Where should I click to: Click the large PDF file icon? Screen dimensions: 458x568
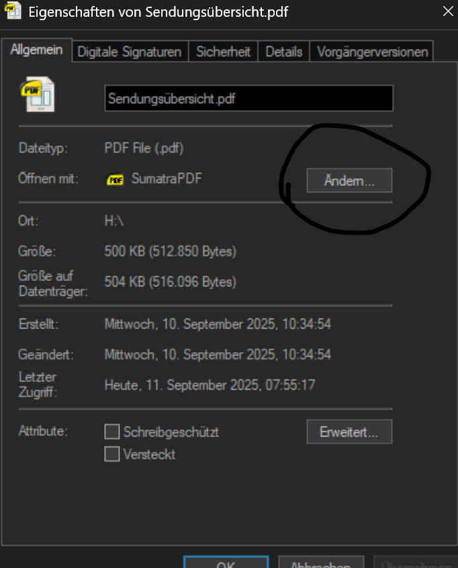pos(38,94)
